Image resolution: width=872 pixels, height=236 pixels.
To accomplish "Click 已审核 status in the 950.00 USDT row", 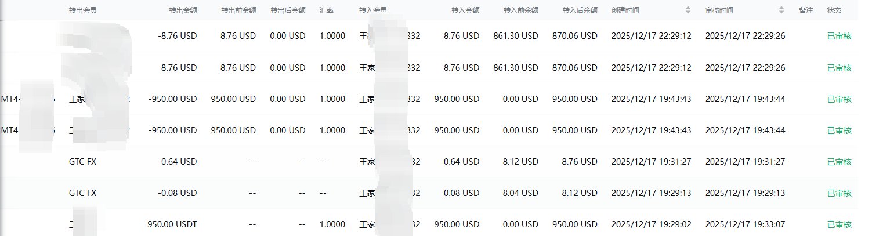I will [x=839, y=224].
